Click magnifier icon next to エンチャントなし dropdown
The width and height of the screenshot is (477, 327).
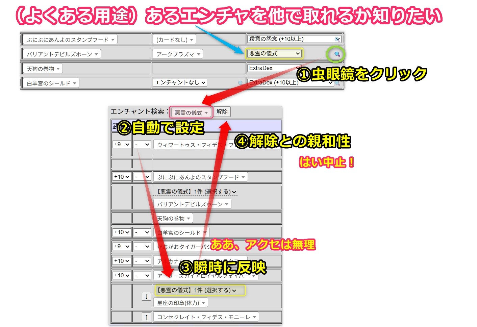(241, 83)
